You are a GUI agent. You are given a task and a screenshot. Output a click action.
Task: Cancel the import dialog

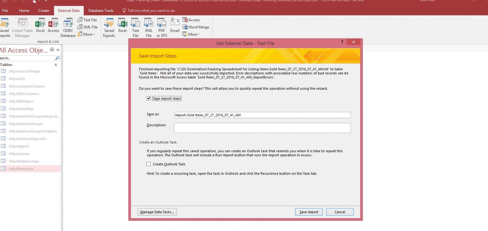tap(340, 212)
